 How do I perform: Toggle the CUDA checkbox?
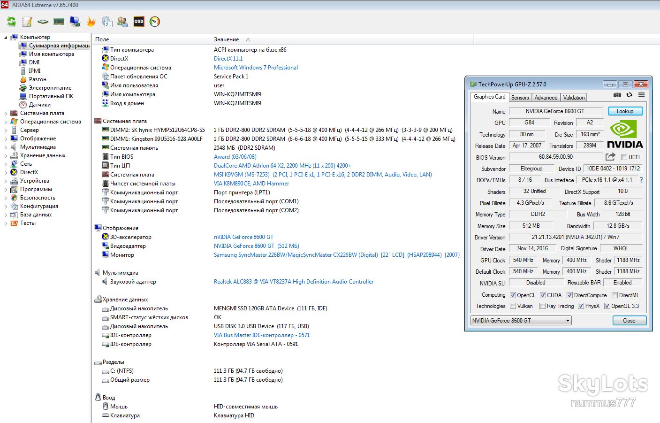[x=543, y=295]
